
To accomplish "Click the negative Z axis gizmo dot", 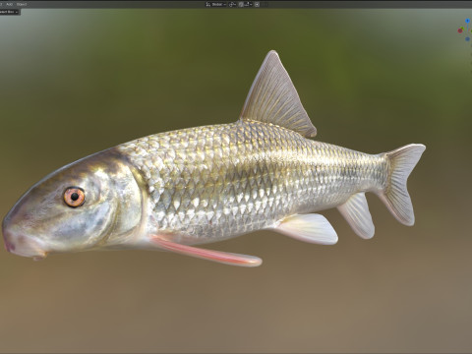I will click(467, 39).
